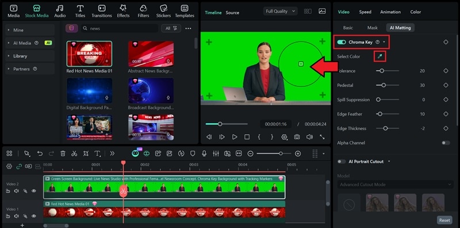Record voiceover with the microphone icon
Viewport: 460px width, 228px height.
(204, 153)
